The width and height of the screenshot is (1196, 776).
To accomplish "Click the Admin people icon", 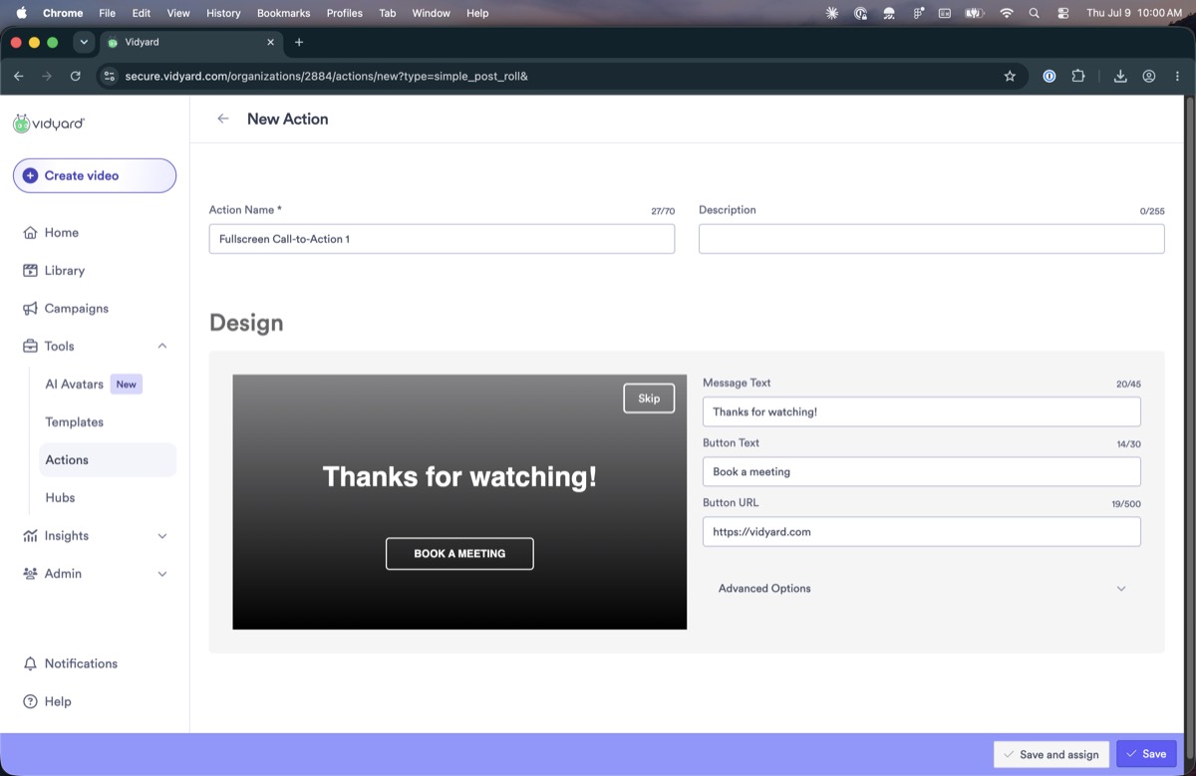I will (x=30, y=573).
